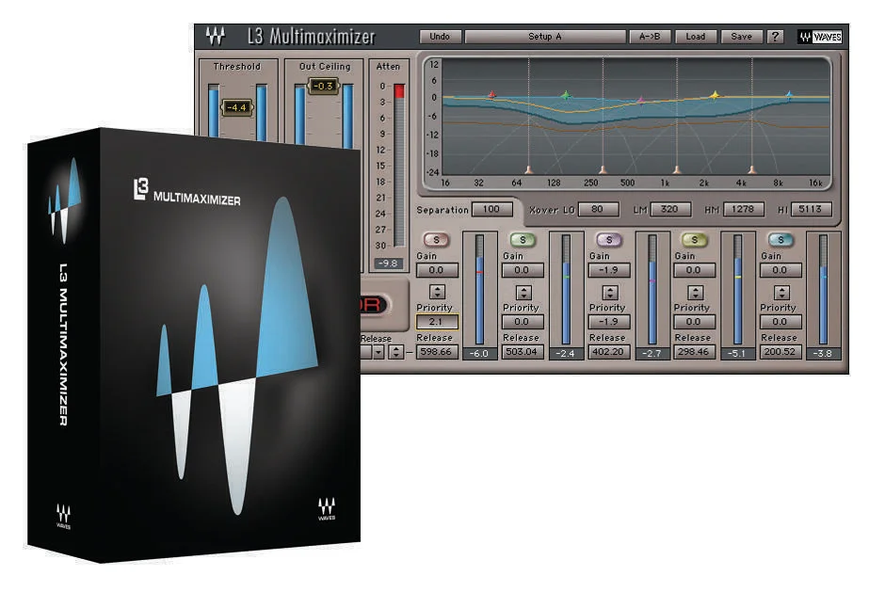885x592 pixels.
Task: Click the Xover LO value 80 field
Action: [598, 209]
